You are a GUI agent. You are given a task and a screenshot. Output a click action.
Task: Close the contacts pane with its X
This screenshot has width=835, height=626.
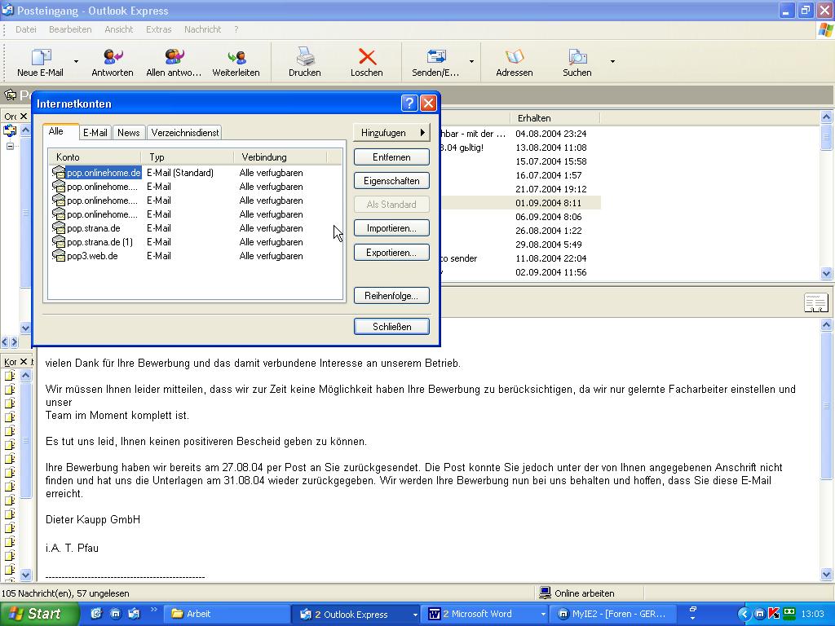pos(24,362)
